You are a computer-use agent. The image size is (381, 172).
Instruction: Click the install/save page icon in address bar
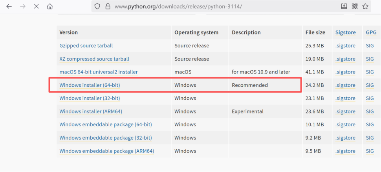tap(344, 6)
